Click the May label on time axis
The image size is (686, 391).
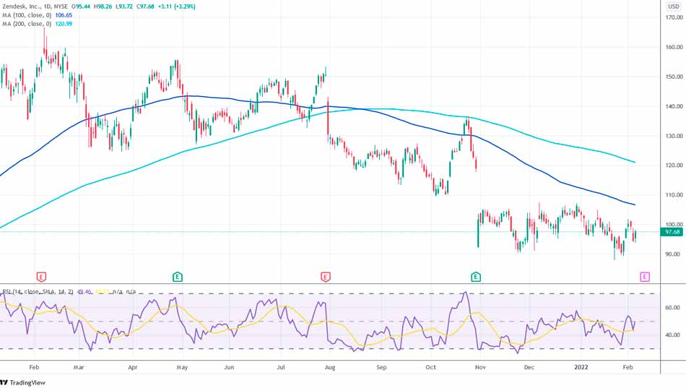coord(182,367)
